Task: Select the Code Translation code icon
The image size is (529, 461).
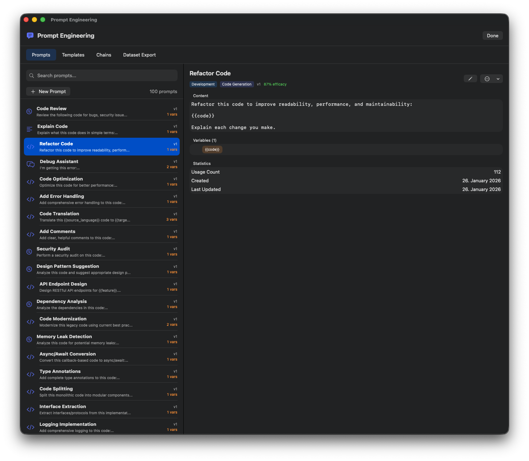Action: tap(30, 217)
